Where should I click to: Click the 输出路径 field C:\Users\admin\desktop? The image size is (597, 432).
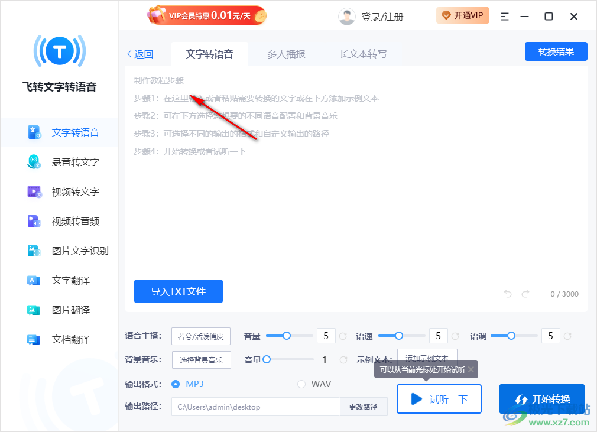[x=256, y=407]
